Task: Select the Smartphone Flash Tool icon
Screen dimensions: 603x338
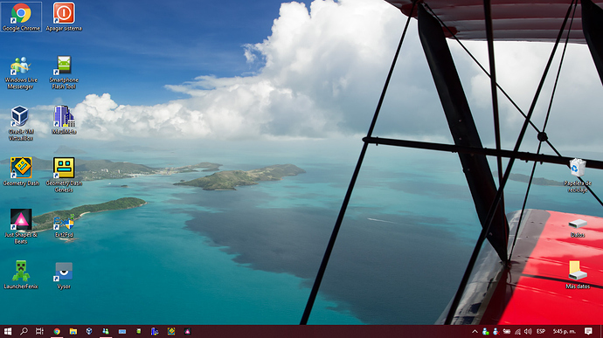Action: (64, 72)
